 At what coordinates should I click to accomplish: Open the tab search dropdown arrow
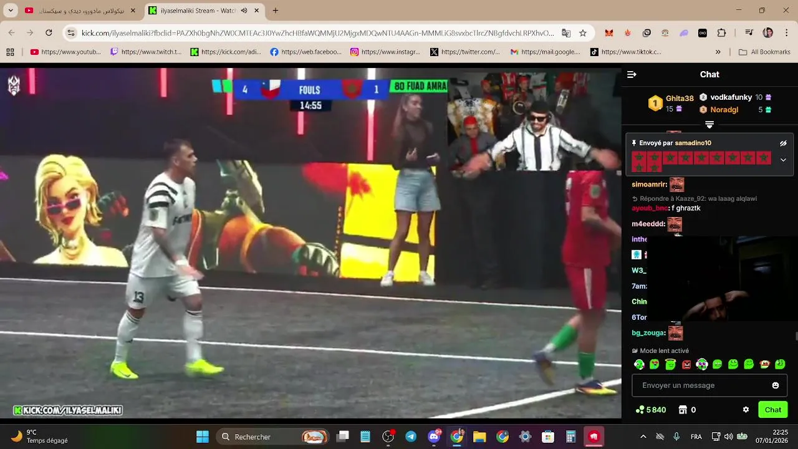pos(11,11)
